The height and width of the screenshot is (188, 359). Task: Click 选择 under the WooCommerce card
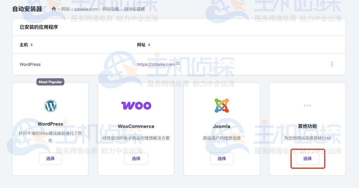coord(136,159)
